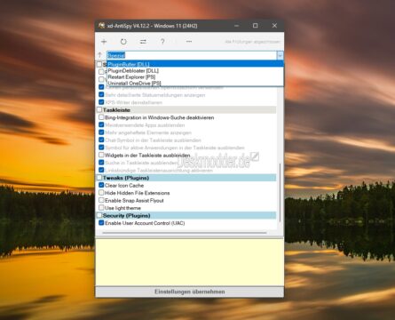The height and width of the screenshot is (320, 395).
Task: Open help via the question mark icon
Action: click(x=162, y=42)
